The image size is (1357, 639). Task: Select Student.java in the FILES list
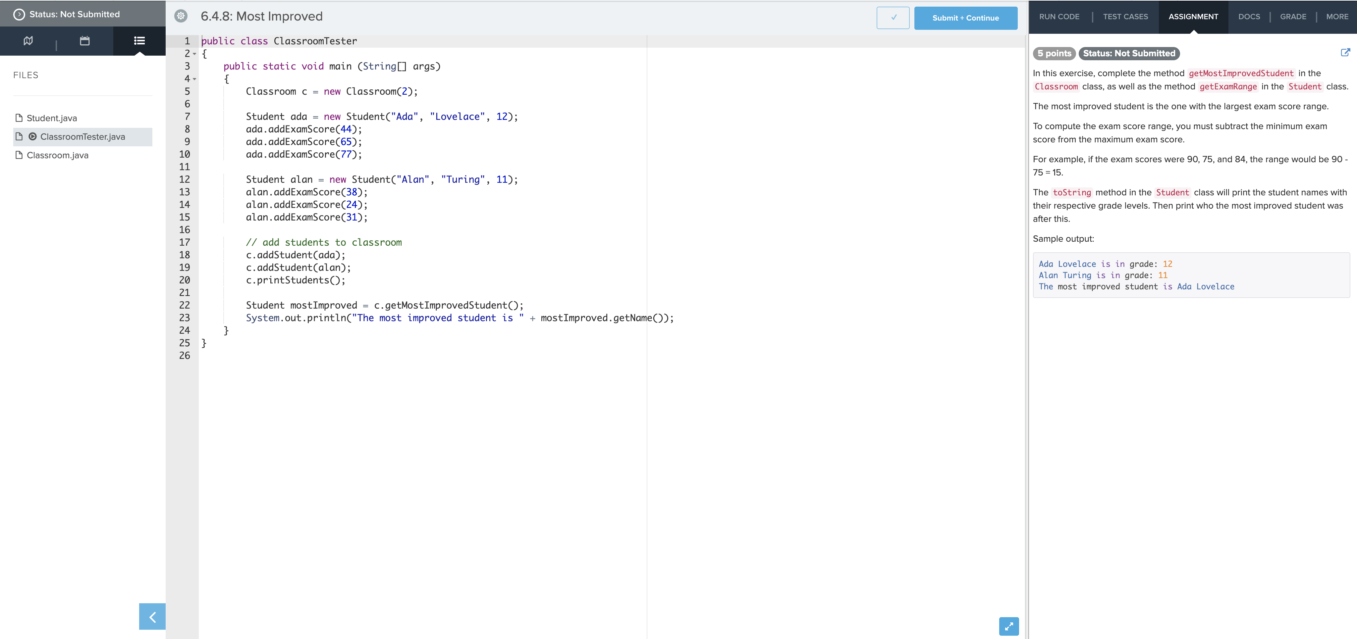pos(52,118)
